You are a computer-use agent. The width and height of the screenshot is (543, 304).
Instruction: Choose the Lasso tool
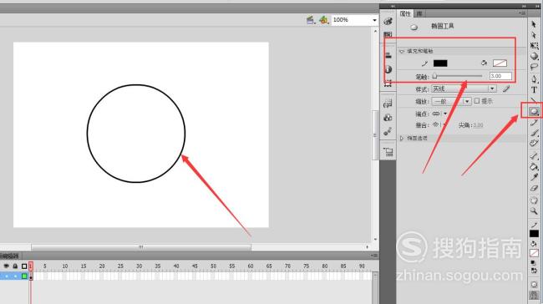point(534,67)
